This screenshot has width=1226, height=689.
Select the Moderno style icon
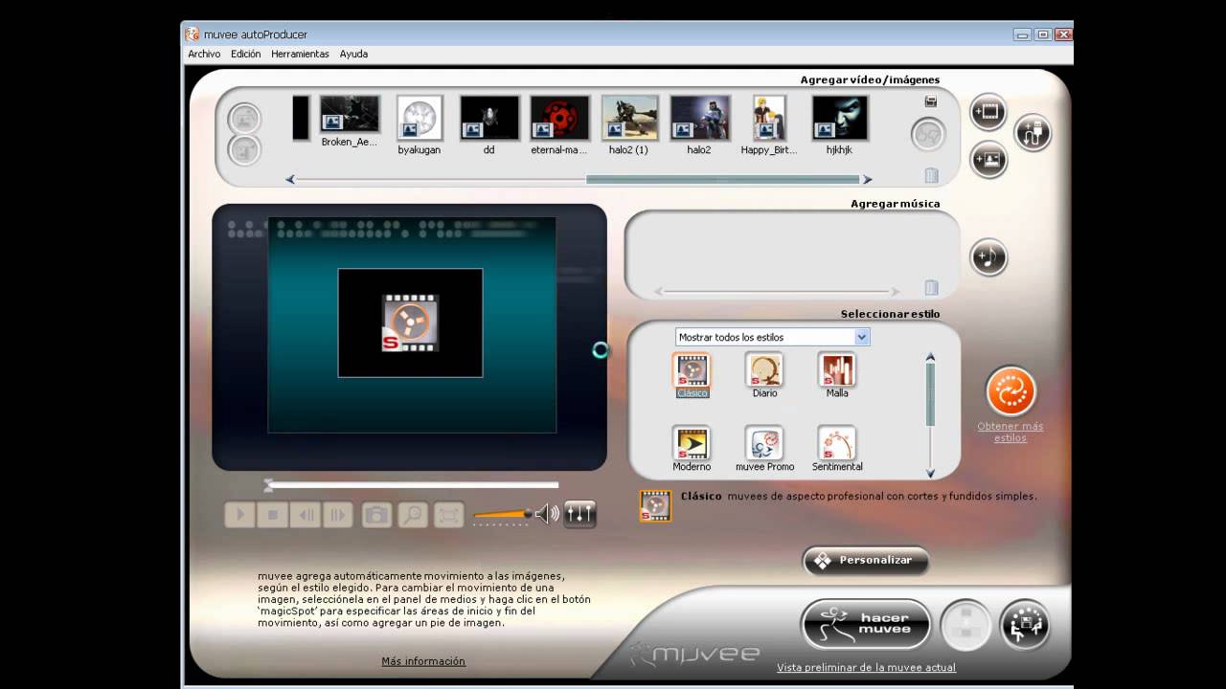pos(692,443)
